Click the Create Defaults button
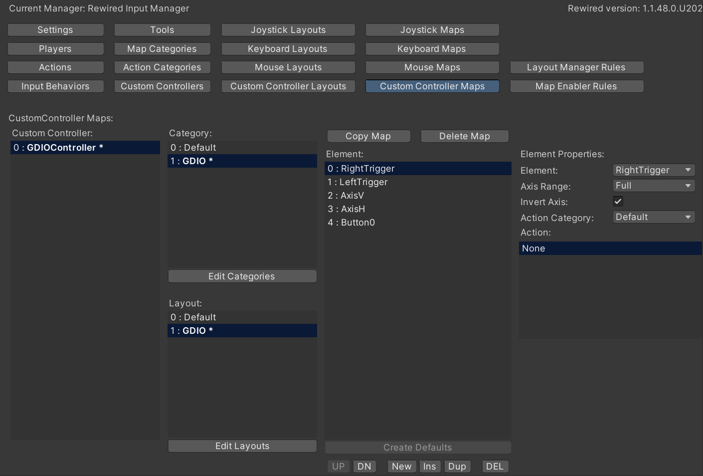This screenshot has height=476, width=703. 418,448
